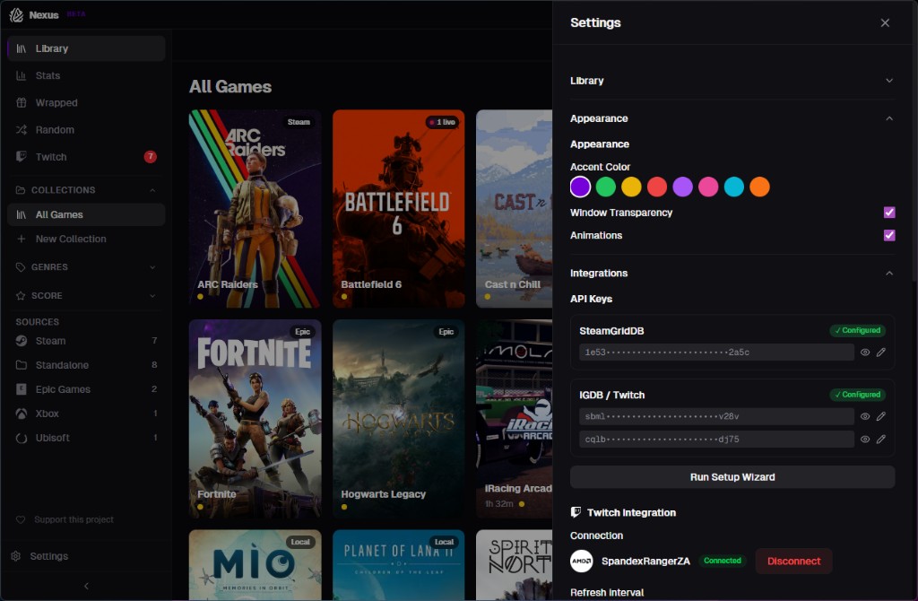Uncheck the Window Transparency checkbox

(x=888, y=213)
